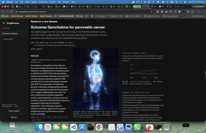Open Messages with 119 unread badge
Viewport: 206px width, 133px height.
pyautogui.click(x=56, y=127)
